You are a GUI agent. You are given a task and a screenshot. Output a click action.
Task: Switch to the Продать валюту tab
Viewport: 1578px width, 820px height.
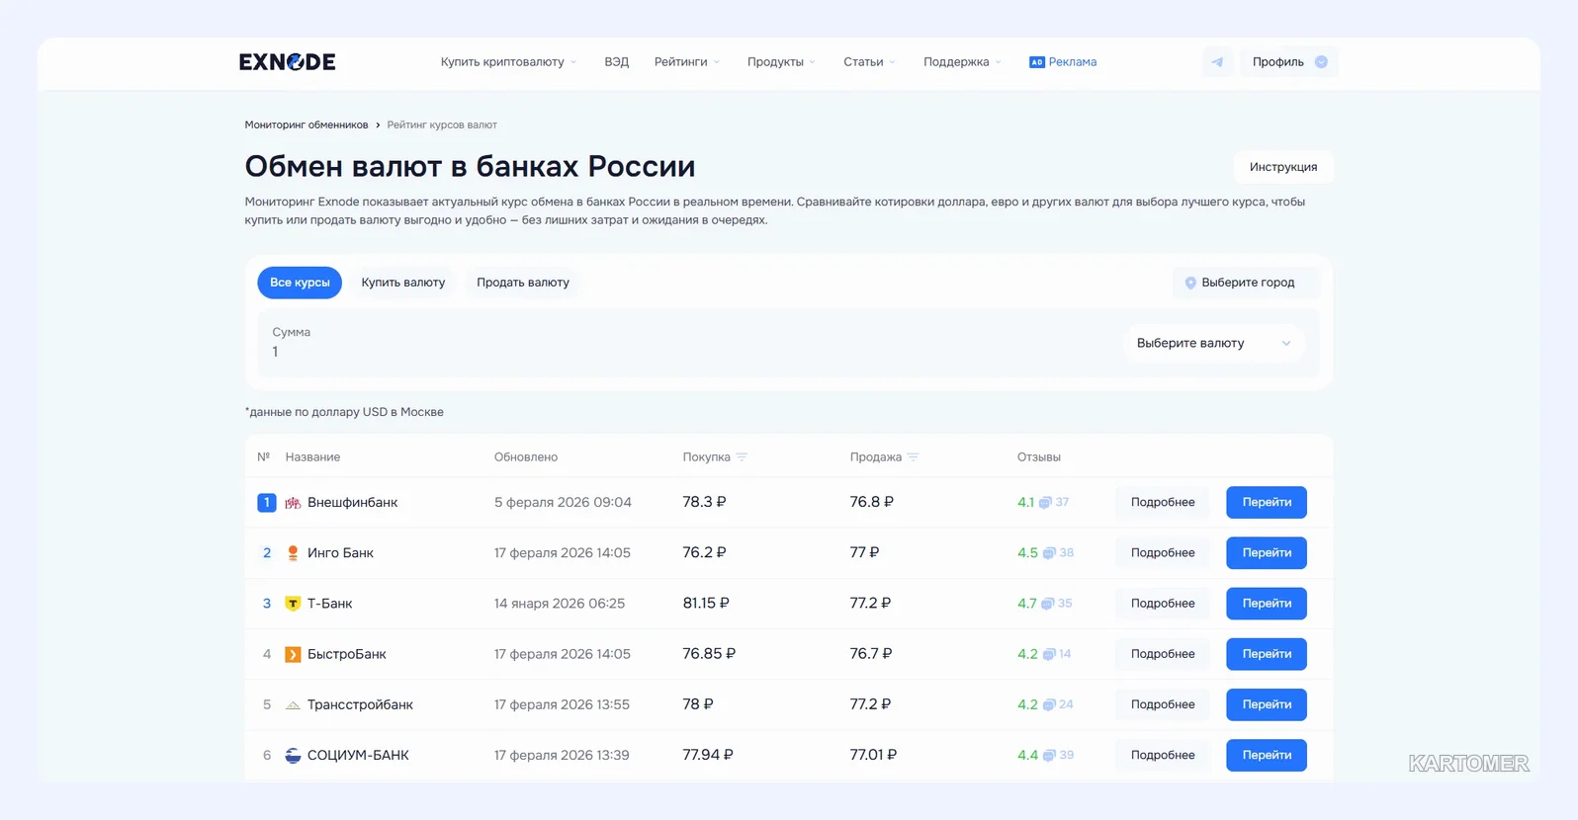click(523, 283)
